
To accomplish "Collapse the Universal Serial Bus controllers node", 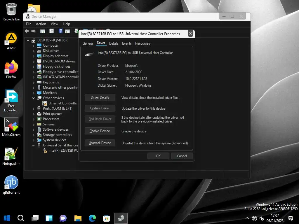I will [x=33, y=145].
